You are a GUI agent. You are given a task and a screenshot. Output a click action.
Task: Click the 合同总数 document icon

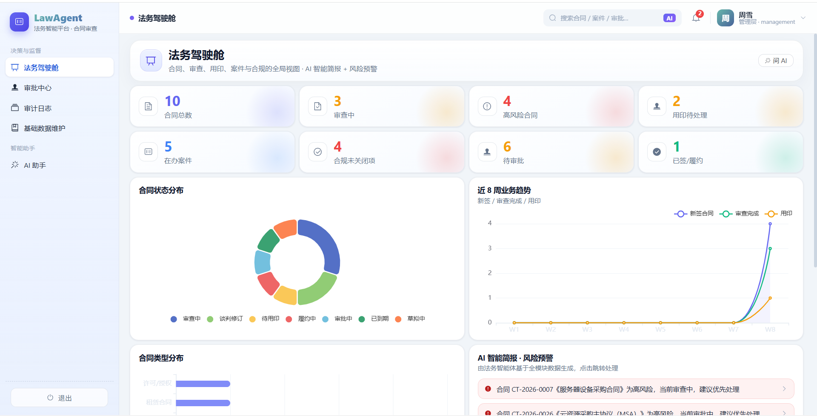pyautogui.click(x=148, y=106)
